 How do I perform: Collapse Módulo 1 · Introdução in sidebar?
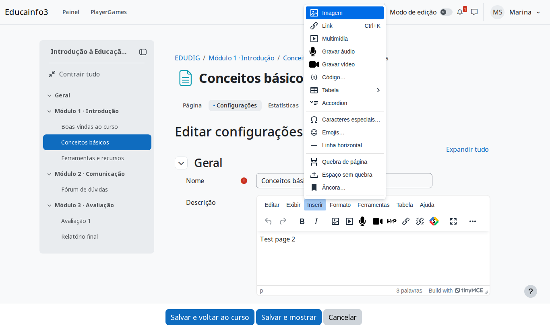tap(49, 111)
